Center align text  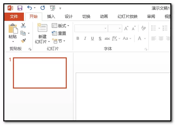click(161, 38)
